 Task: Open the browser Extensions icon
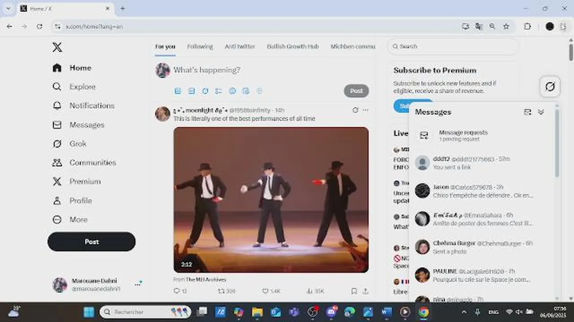(x=527, y=26)
